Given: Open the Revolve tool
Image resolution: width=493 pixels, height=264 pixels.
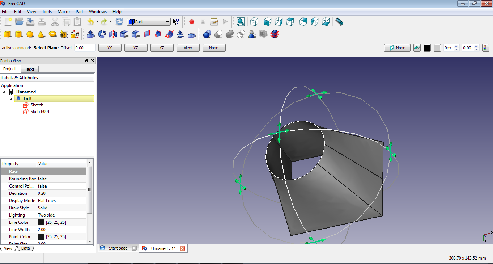Looking at the screenshot, I should tap(102, 34).
